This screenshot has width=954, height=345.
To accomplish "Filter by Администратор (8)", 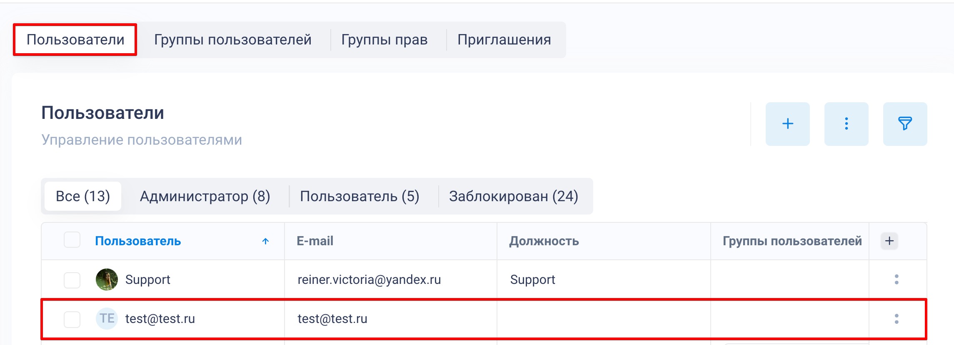I will click(205, 196).
